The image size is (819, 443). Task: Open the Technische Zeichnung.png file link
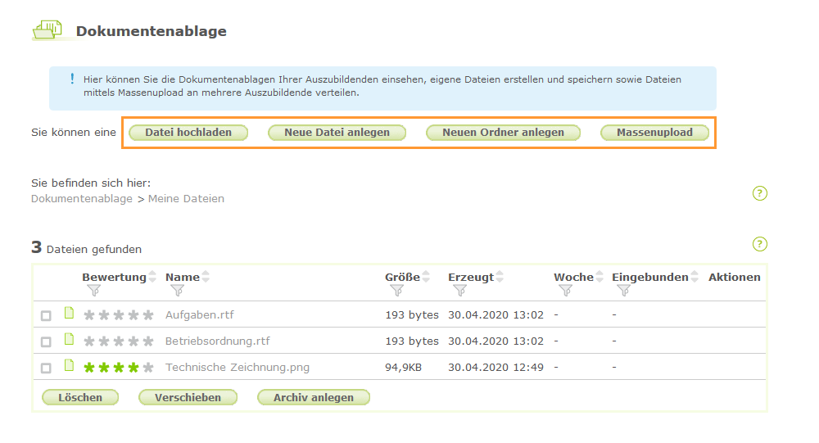(x=238, y=368)
